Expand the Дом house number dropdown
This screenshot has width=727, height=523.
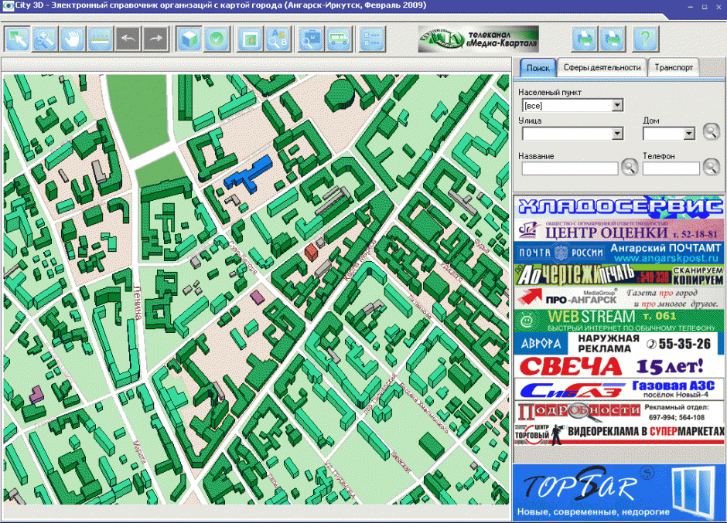pyautogui.click(x=689, y=134)
